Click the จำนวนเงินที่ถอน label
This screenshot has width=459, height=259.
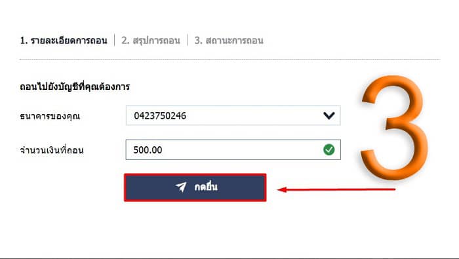point(52,150)
